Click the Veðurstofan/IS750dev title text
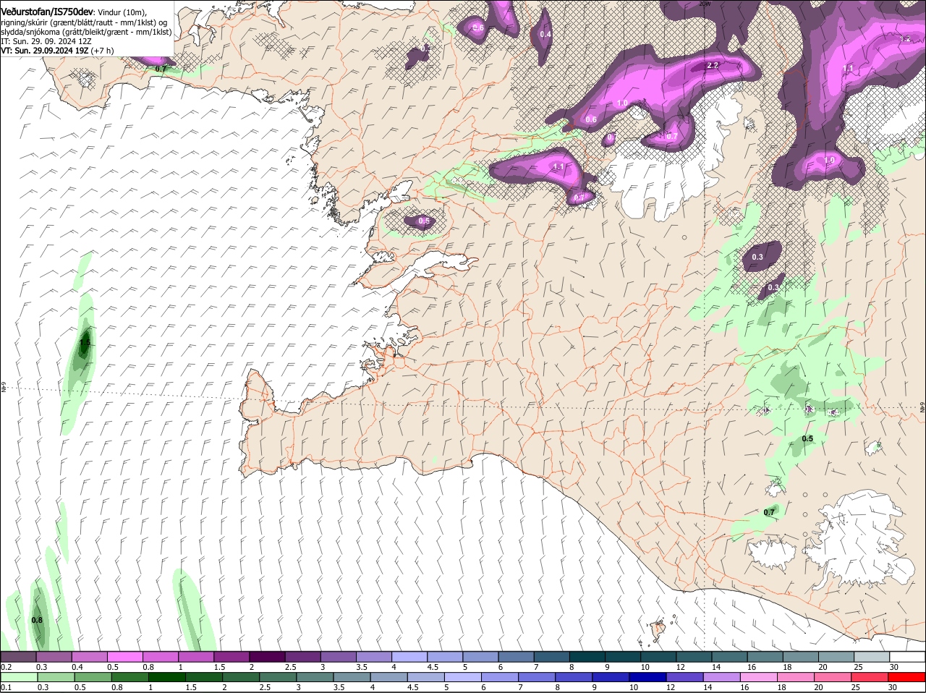Image resolution: width=926 pixels, height=693 pixels. point(47,12)
